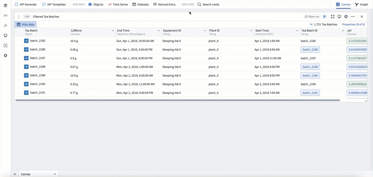
Task: Open card settings gear icon
Action: point(346,17)
